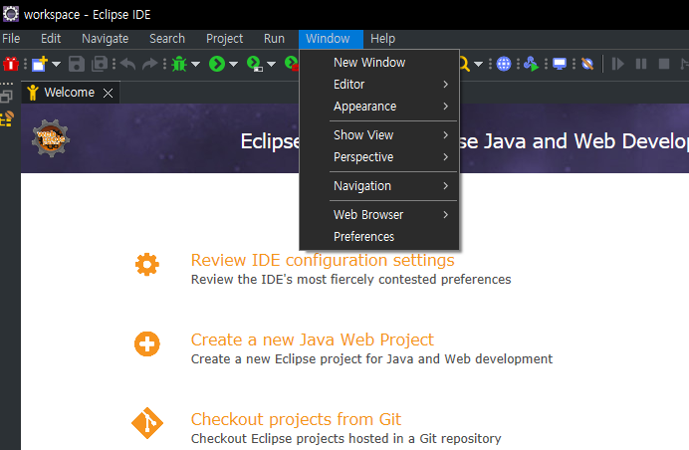Close the Welcome tab

pyautogui.click(x=108, y=93)
